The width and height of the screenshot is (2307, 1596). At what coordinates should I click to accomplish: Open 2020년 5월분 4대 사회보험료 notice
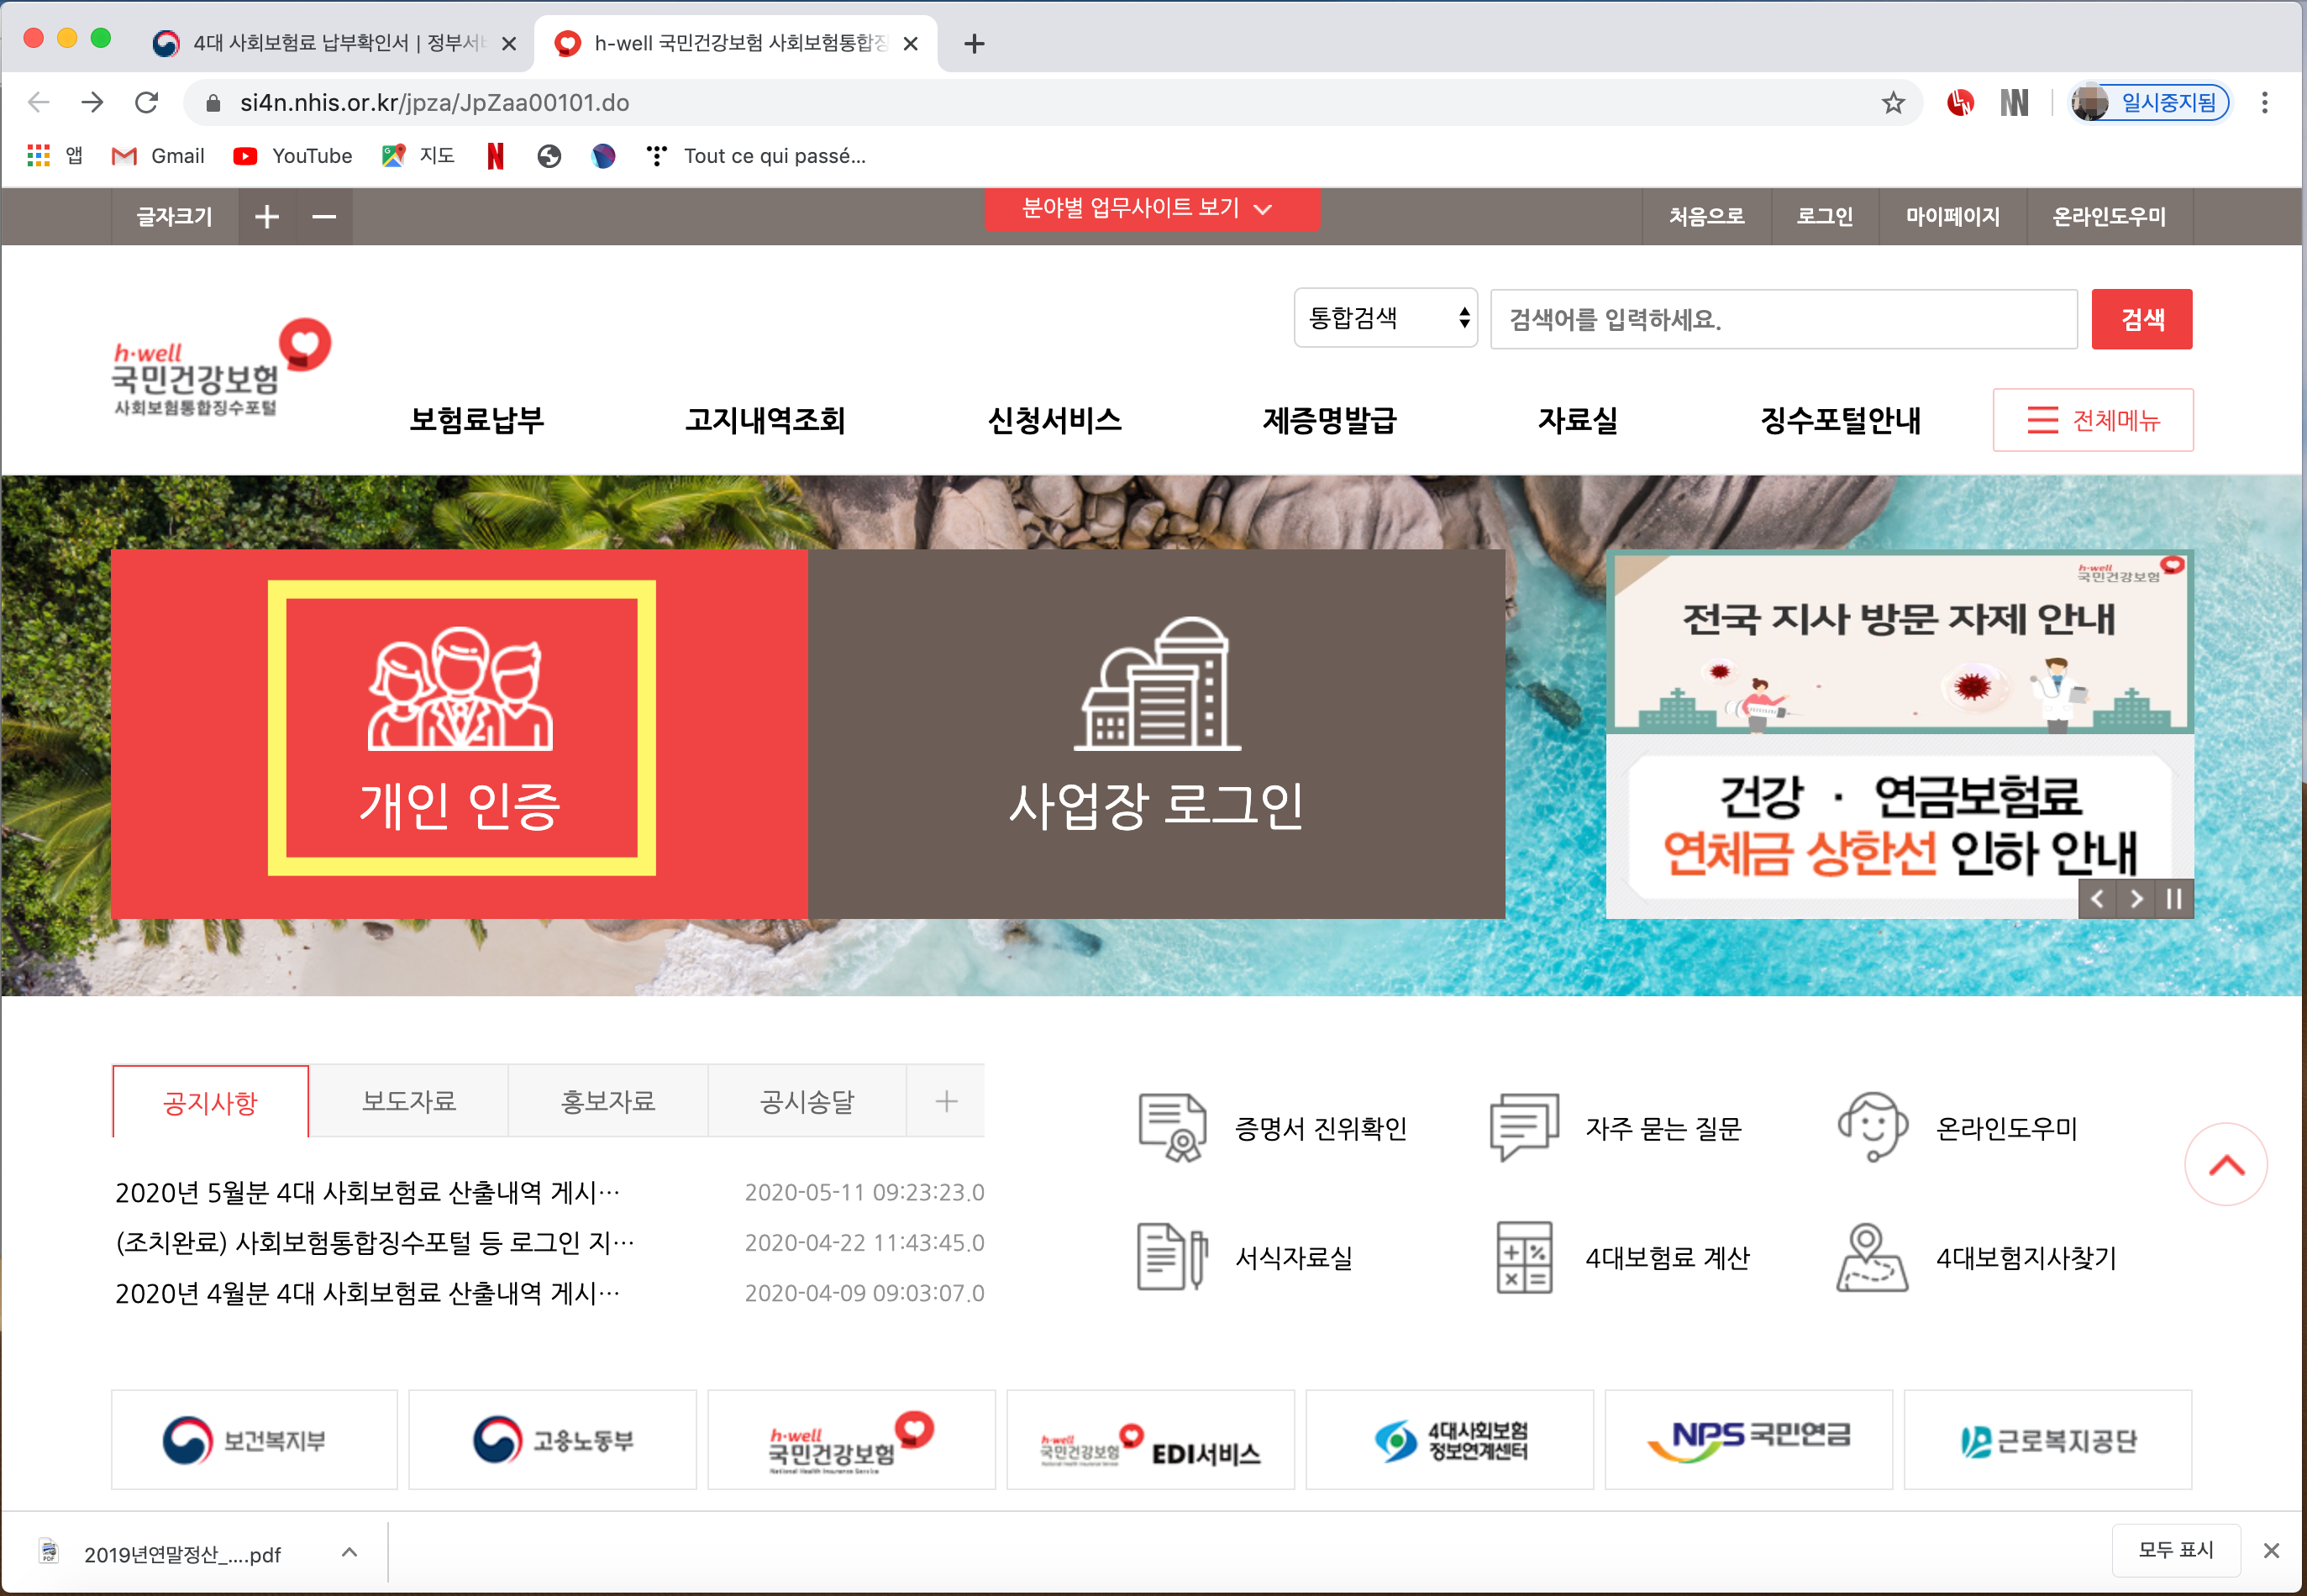pos(368,1192)
